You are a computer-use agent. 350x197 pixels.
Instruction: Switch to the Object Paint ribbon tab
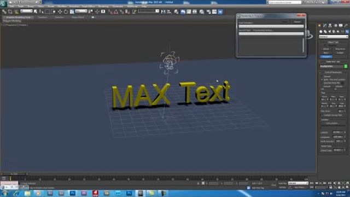(78, 17)
